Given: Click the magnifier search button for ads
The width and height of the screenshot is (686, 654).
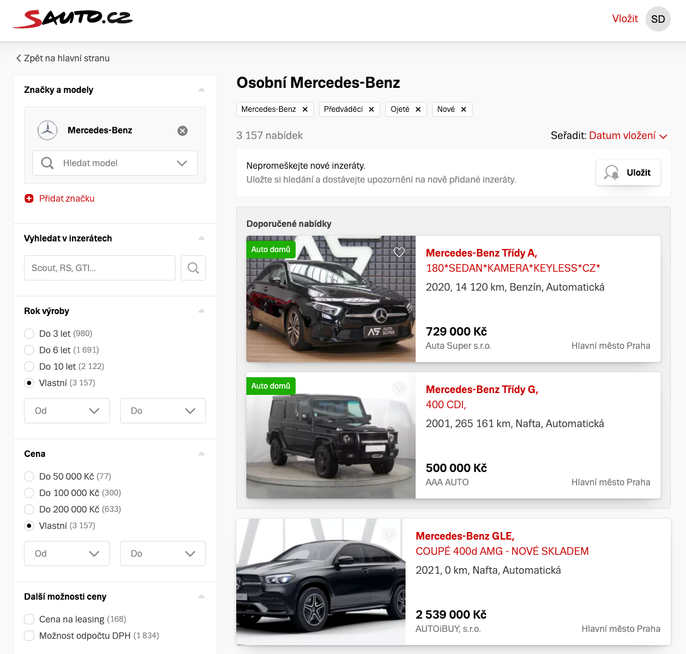Looking at the screenshot, I should (x=193, y=268).
